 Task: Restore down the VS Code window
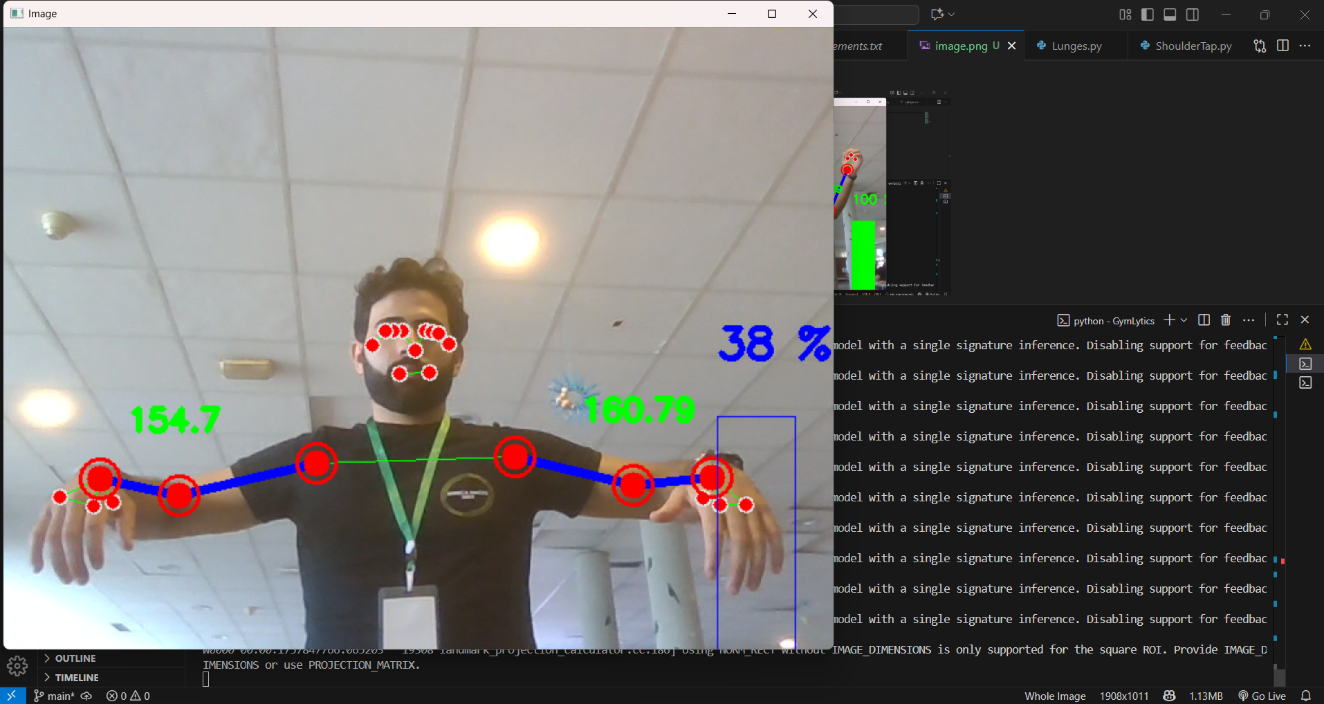coord(1265,15)
